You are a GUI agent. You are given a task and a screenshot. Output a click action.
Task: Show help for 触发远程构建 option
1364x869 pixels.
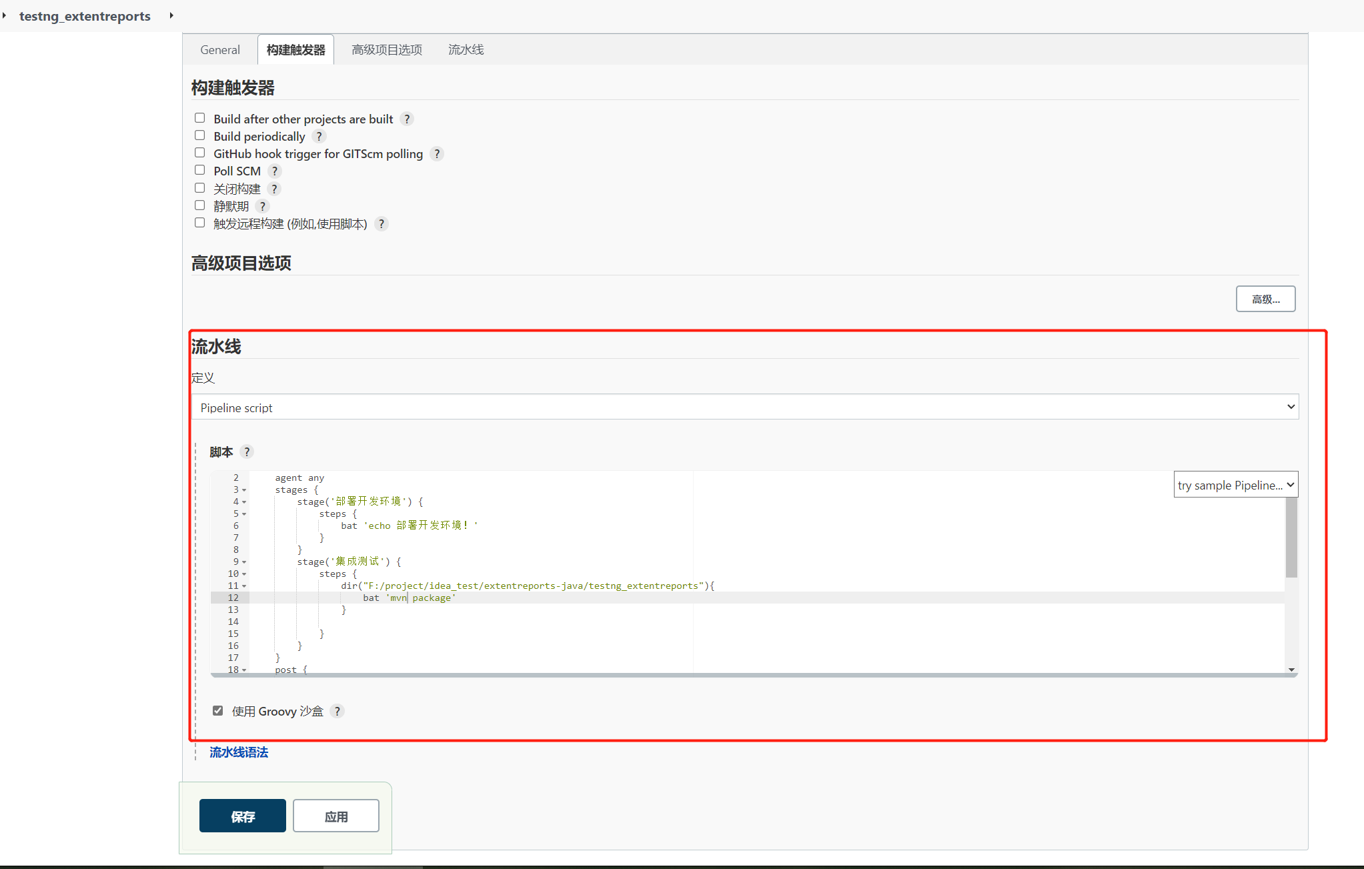(x=381, y=223)
